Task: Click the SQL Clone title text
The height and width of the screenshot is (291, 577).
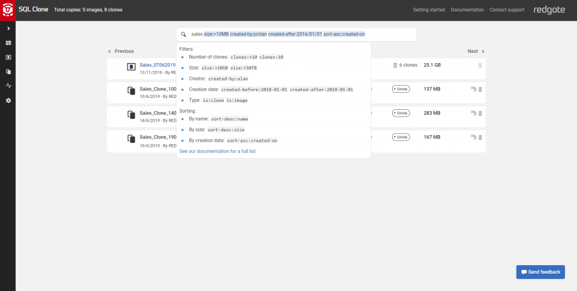Action: click(x=33, y=10)
